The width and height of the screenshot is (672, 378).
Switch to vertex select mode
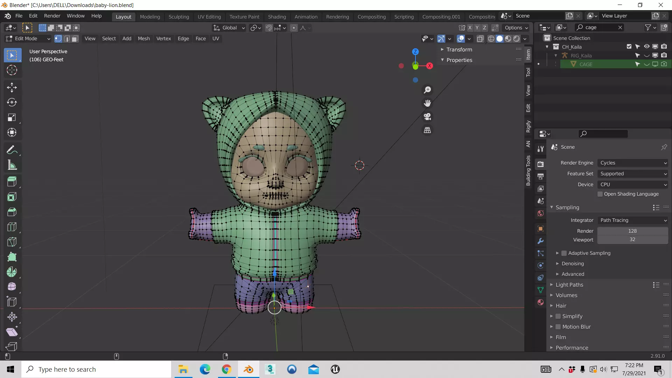point(58,38)
